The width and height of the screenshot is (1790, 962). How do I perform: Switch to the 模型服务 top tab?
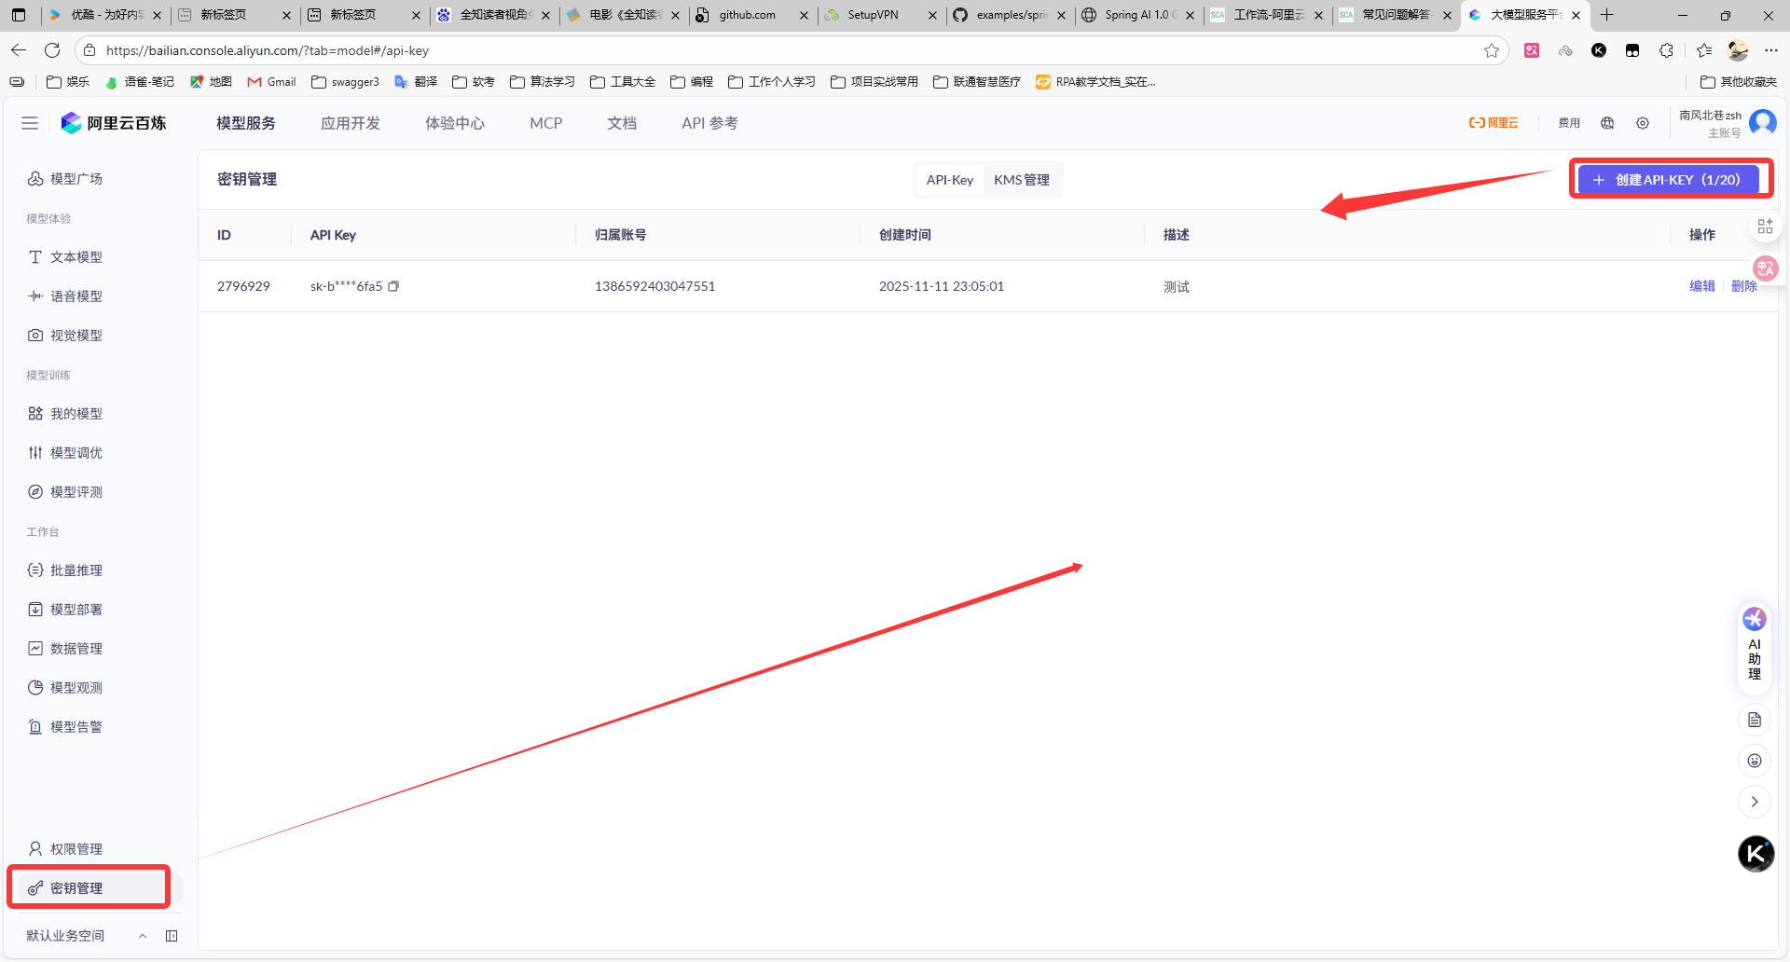click(x=246, y=123)
